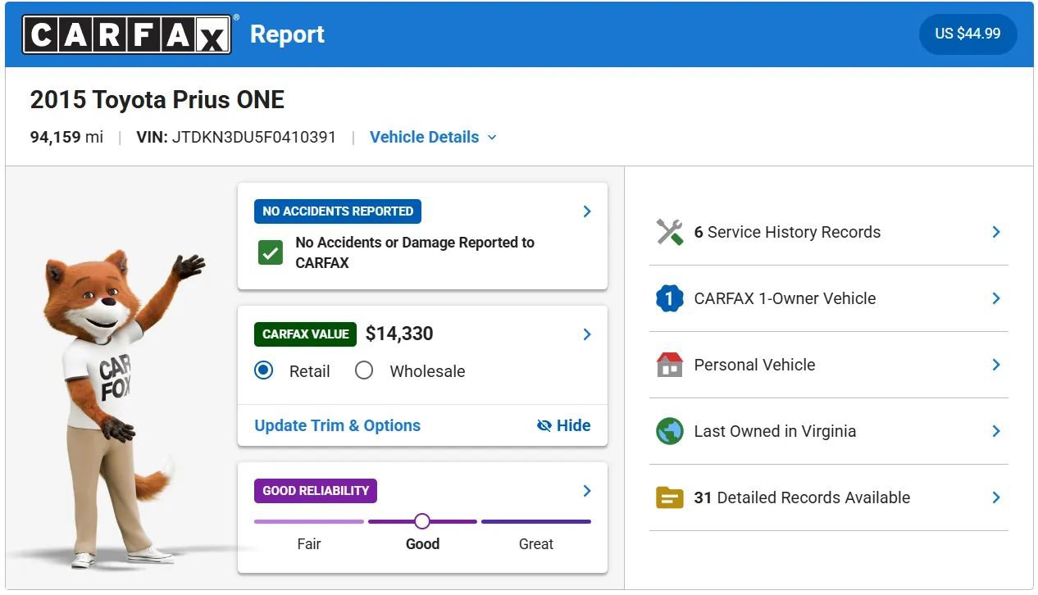1038x595 pixels.
Task: Click the Update Trim & Options link
Action: (337, 425)
